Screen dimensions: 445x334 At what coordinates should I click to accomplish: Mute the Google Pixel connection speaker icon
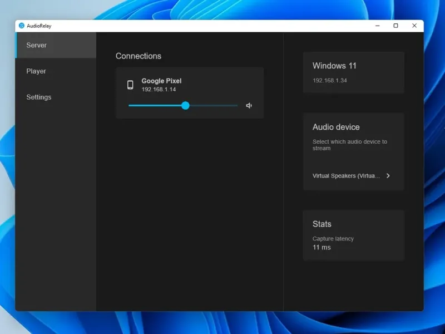[249, 106]
